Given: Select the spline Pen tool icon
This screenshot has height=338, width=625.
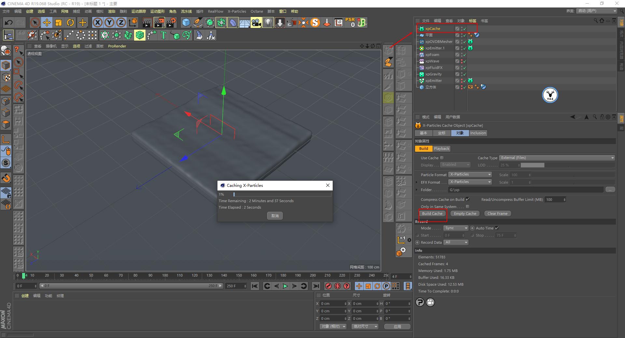Looking at the screenshot, I should 198,22.
